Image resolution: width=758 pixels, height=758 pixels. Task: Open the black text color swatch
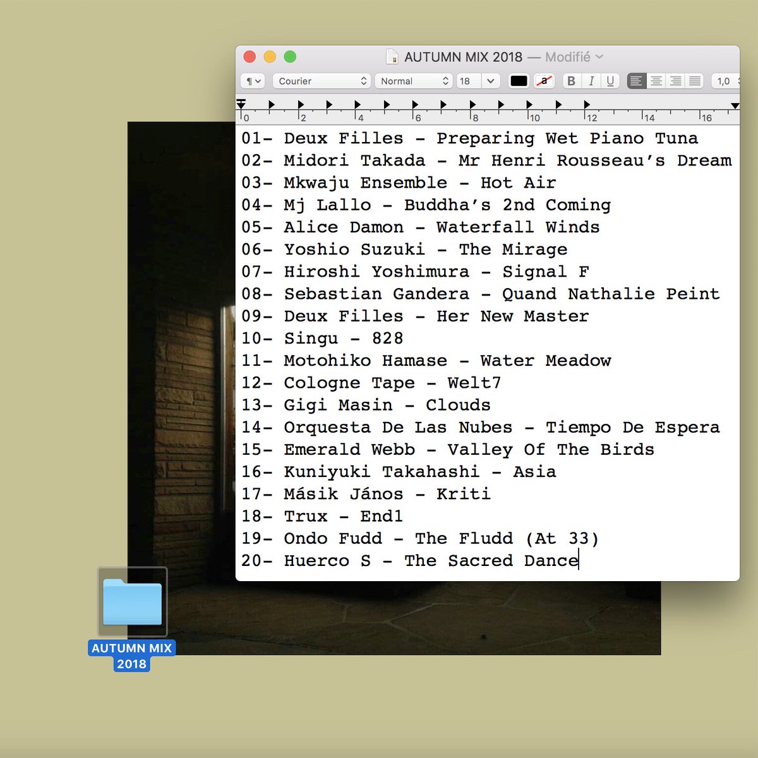(519, 81)
